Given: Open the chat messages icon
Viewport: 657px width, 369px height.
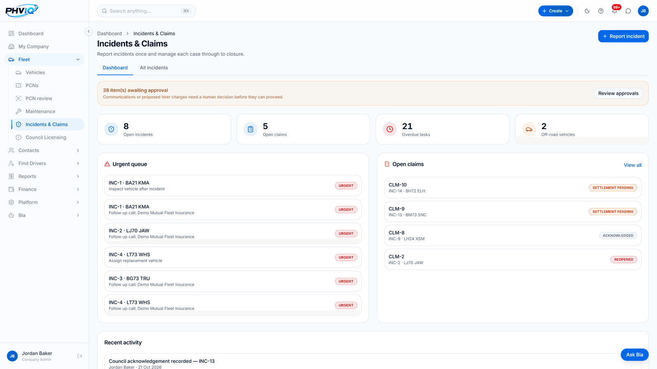Looking at the screenshot, I should 628,11.
